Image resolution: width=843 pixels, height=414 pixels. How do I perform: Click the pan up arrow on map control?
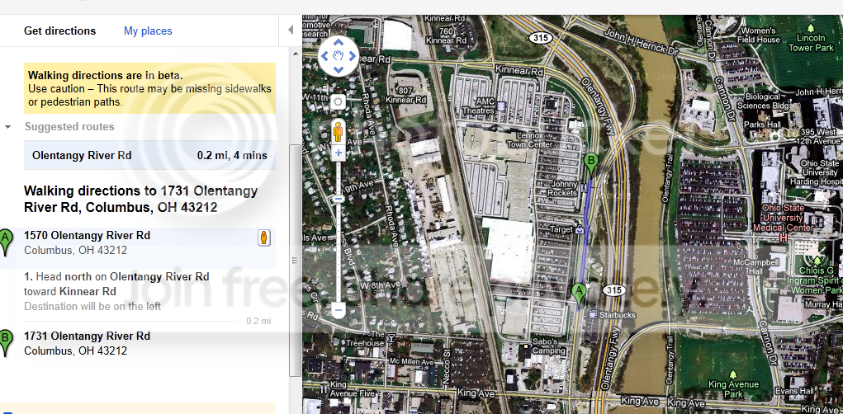[339, 42]
